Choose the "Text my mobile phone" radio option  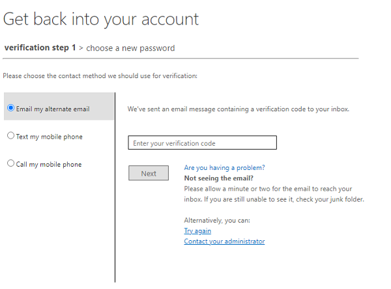tap(10, 136)
